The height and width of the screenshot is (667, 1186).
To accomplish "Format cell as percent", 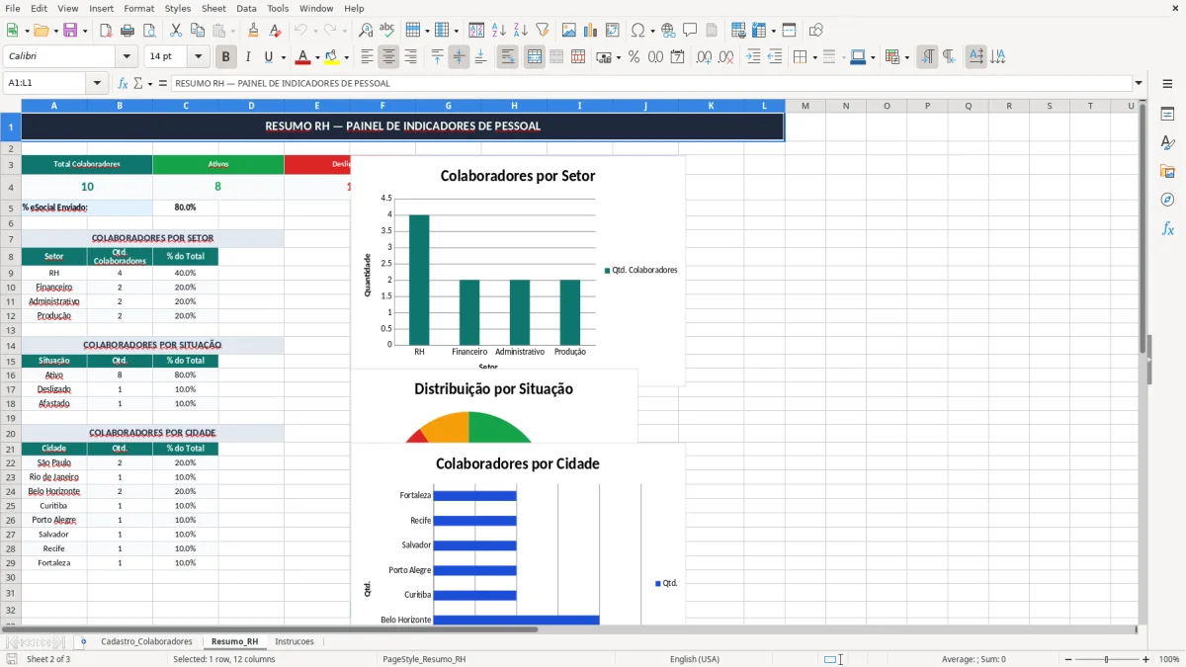I will pyautogui.click(x=634, y=57).
